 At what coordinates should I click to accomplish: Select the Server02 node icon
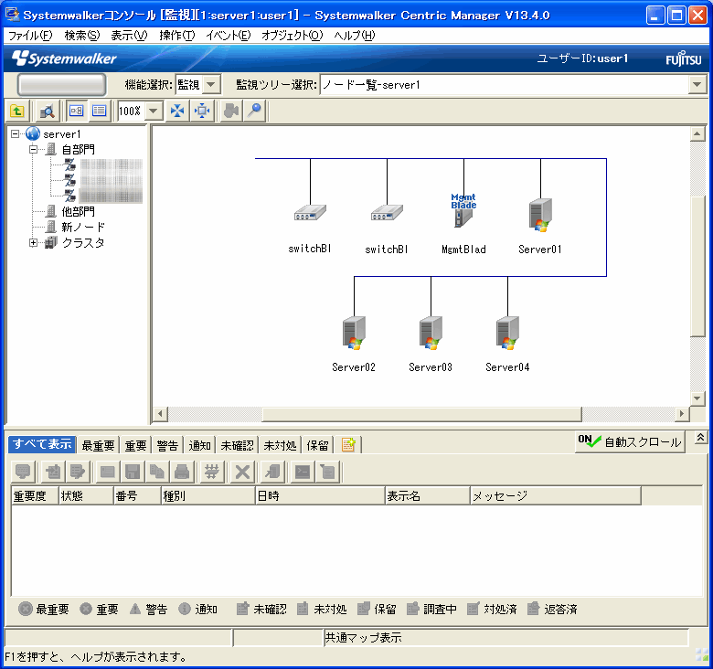354,334
